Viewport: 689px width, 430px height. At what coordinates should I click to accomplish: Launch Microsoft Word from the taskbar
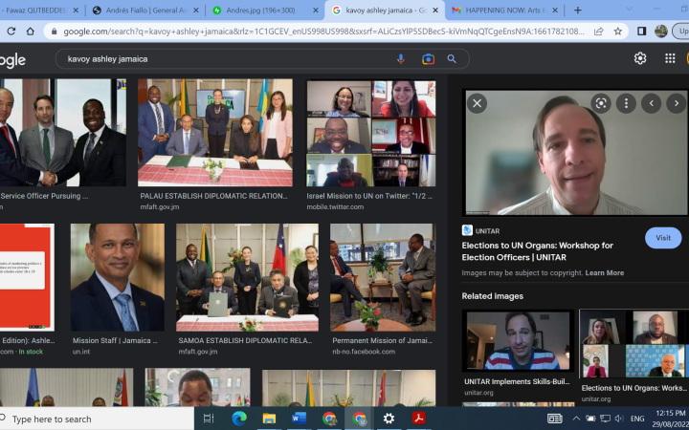298,419
